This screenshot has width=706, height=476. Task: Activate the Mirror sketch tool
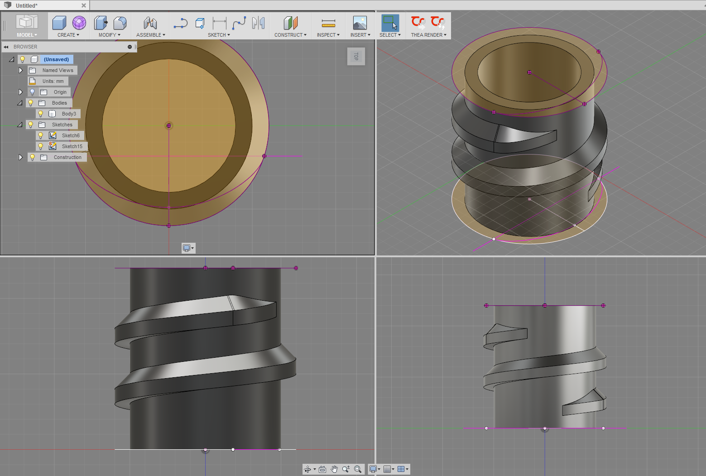click(x=258, y=21)
